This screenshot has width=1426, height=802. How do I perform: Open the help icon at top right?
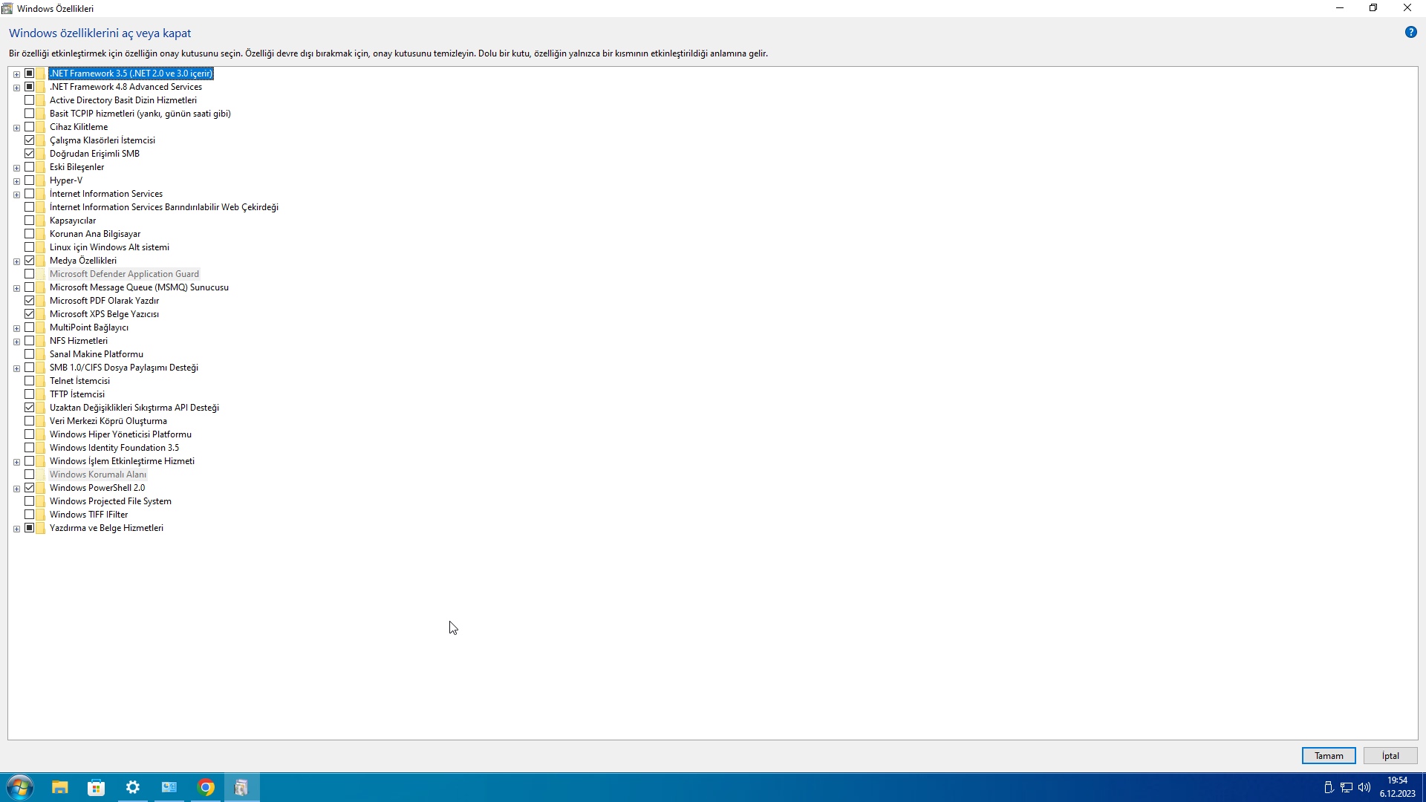1410,32
